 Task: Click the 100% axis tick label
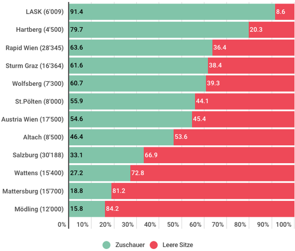click(283, 225)
